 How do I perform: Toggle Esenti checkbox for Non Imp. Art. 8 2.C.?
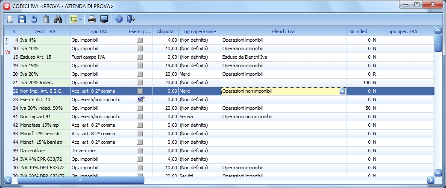(140, 91)
